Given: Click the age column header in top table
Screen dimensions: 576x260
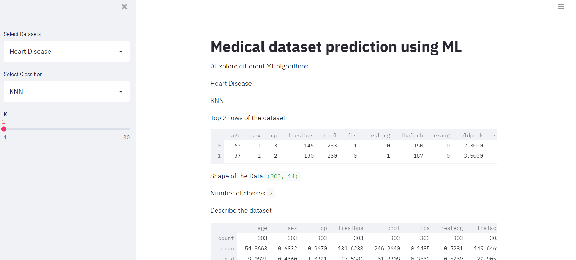Looking at the screenshot, I should pos(236,135).
